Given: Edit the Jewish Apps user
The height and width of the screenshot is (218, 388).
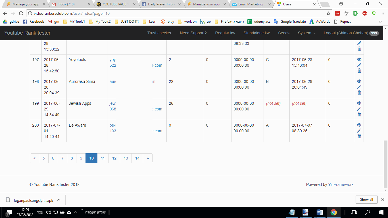Looking at the screenshot, I should [359, 109].
